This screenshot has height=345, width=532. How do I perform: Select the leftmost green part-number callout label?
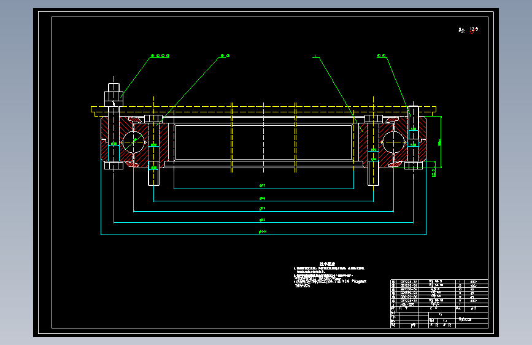[160, 55]
